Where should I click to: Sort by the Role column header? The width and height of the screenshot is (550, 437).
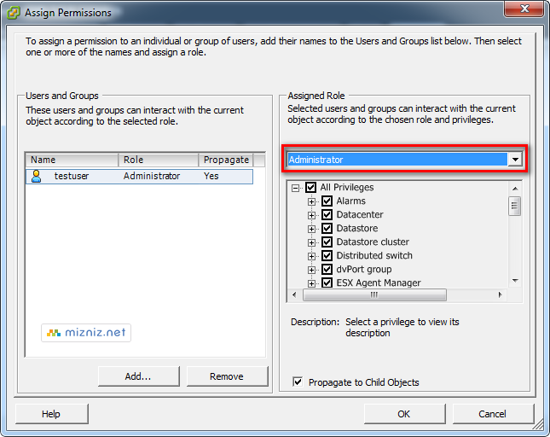(x=159, y=160)
